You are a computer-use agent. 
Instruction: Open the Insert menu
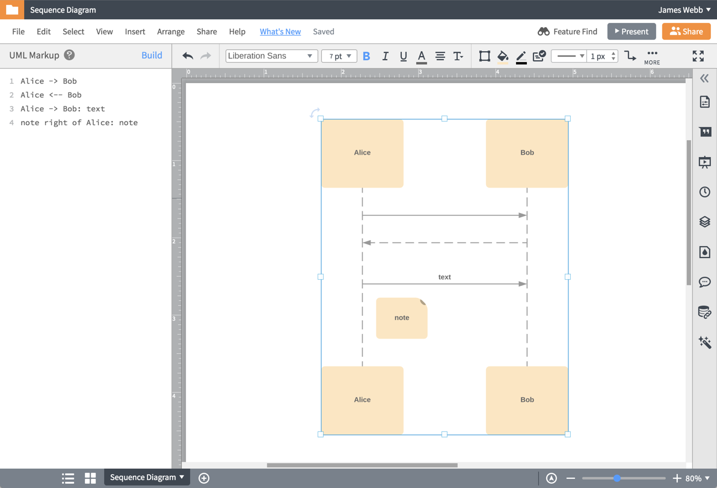pyautogui.click(x=135, y=31)
